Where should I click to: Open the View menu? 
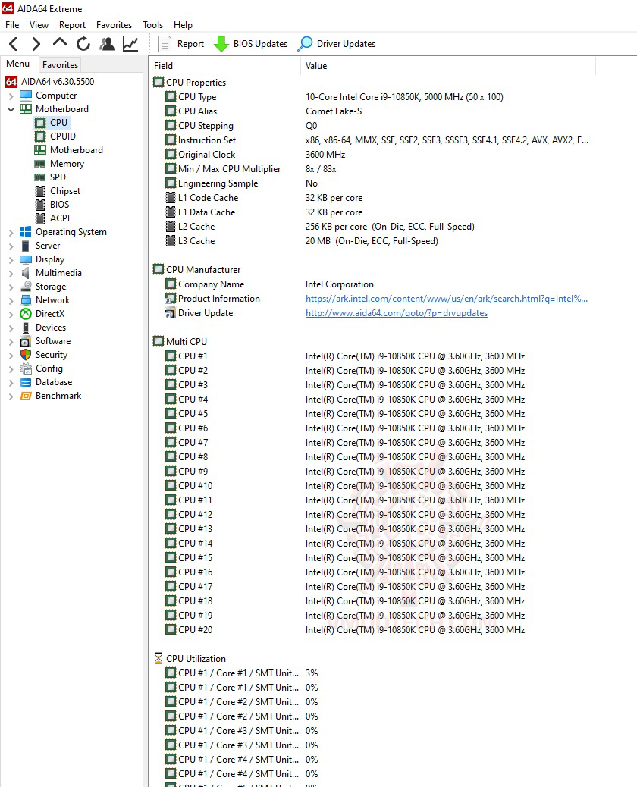point(39,24)
